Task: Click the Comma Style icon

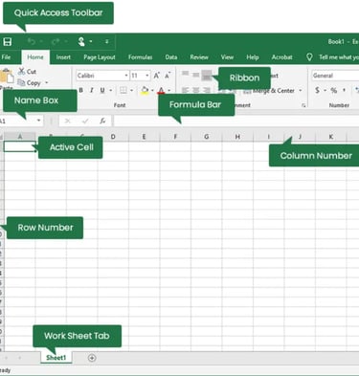Action: click(344, 90)
